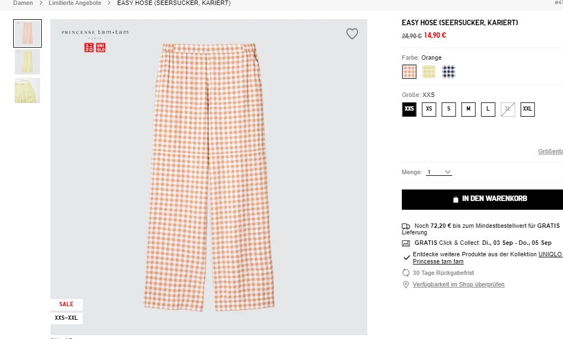Add to cart with In den Warenkorb
The width and height of the screenshot is (563, 339).
tap(482, 199)
